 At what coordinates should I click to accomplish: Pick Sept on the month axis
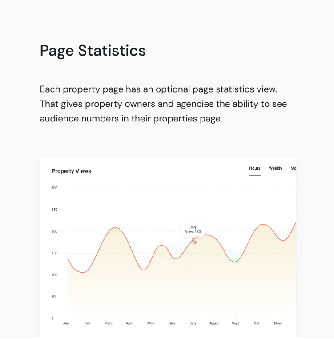(x=235, y=323)
